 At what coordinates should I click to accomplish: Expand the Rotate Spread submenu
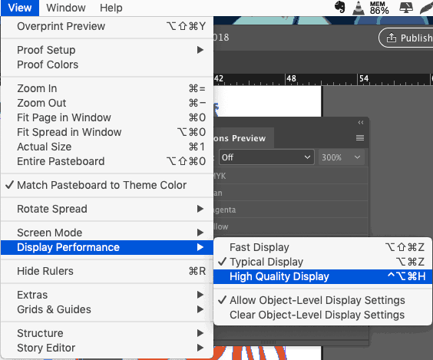(x=107, y=209)
